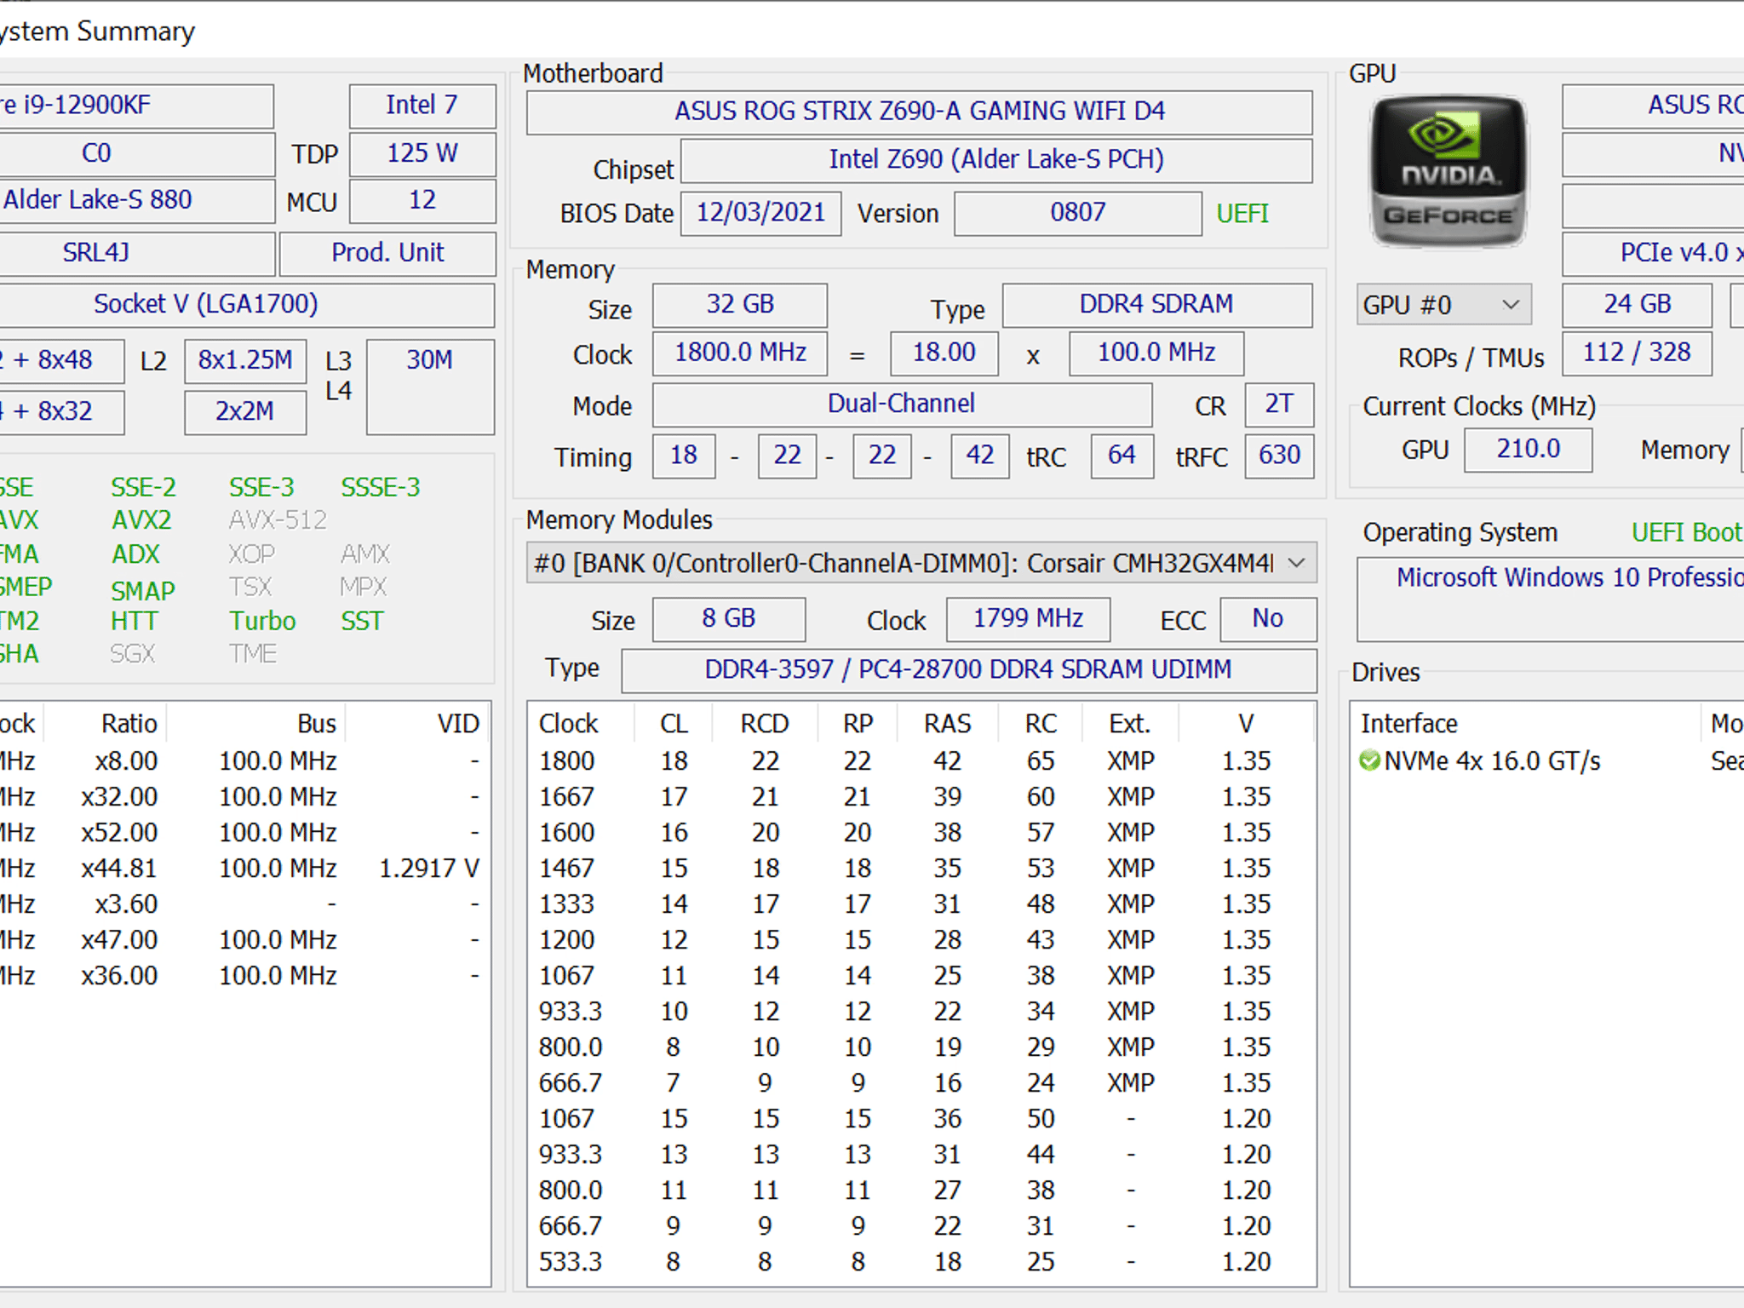Click the Interface column header in Drives
Viewport: 1744px width, 1308px height.
click(1526, 724)
